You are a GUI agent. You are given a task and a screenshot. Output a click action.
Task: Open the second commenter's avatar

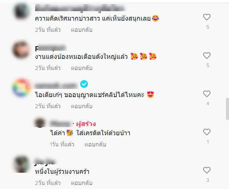[21, 50]
